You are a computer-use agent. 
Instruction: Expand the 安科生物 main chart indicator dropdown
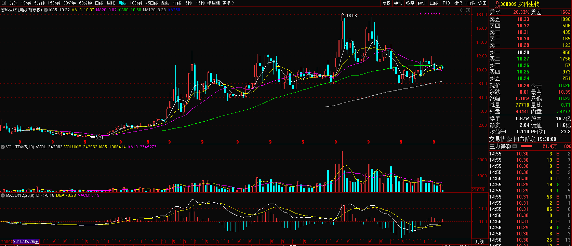pyautogui.click(x=46, y=10)
